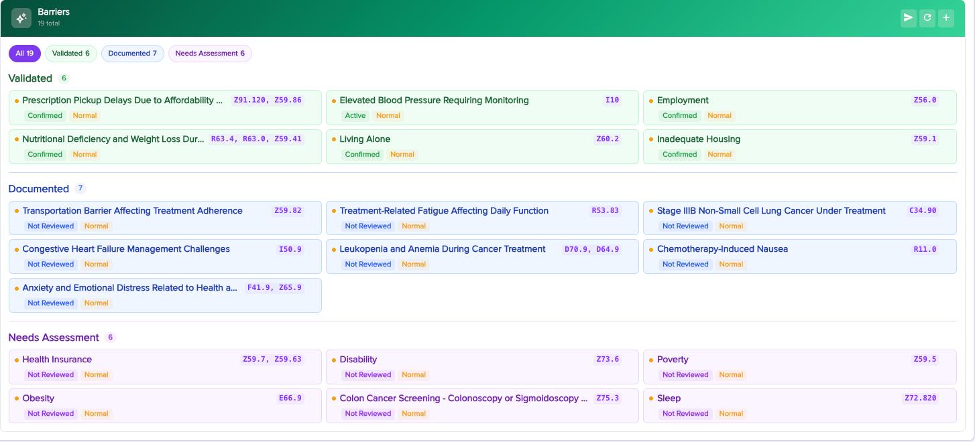Click the Z59.1 code badge

click(x=925, y=139)
